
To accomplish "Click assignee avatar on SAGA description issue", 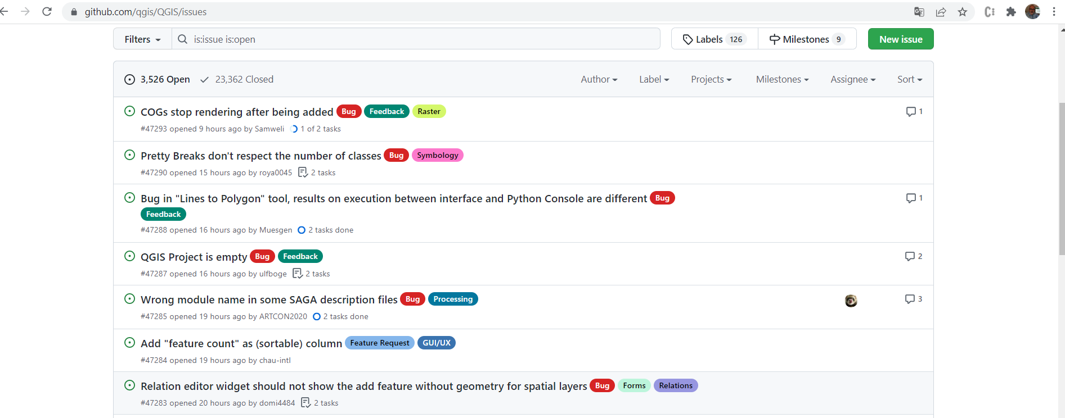I will 851,301.
